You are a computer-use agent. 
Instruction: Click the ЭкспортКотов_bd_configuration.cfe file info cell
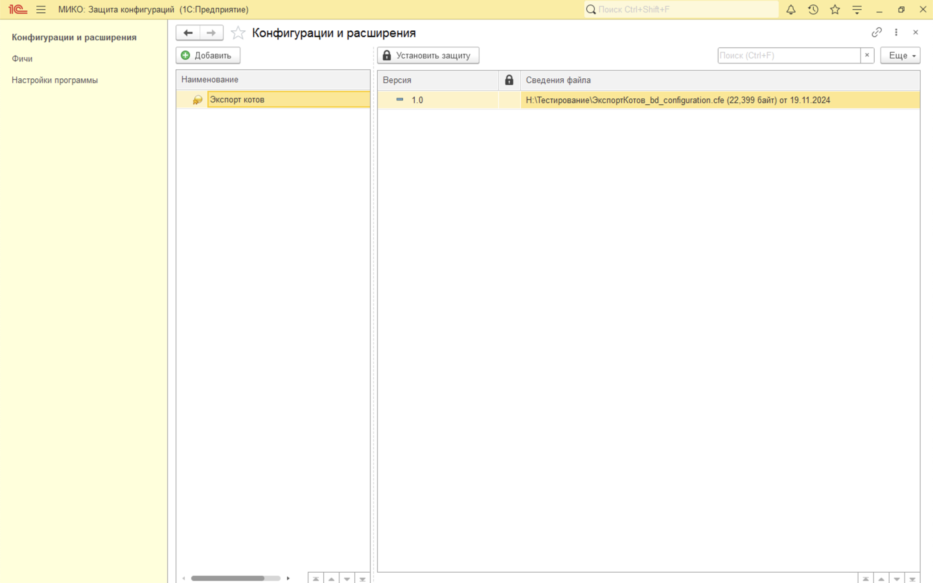[720, 100]
